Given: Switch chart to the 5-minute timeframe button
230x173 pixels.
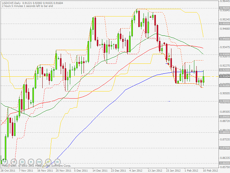Looking at the screenshot, I should pyautogui.click(x=5, y=162).
